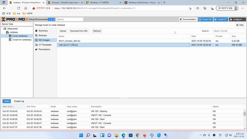
Task: Switch to Windows 11 download tab
Action: 103,3
